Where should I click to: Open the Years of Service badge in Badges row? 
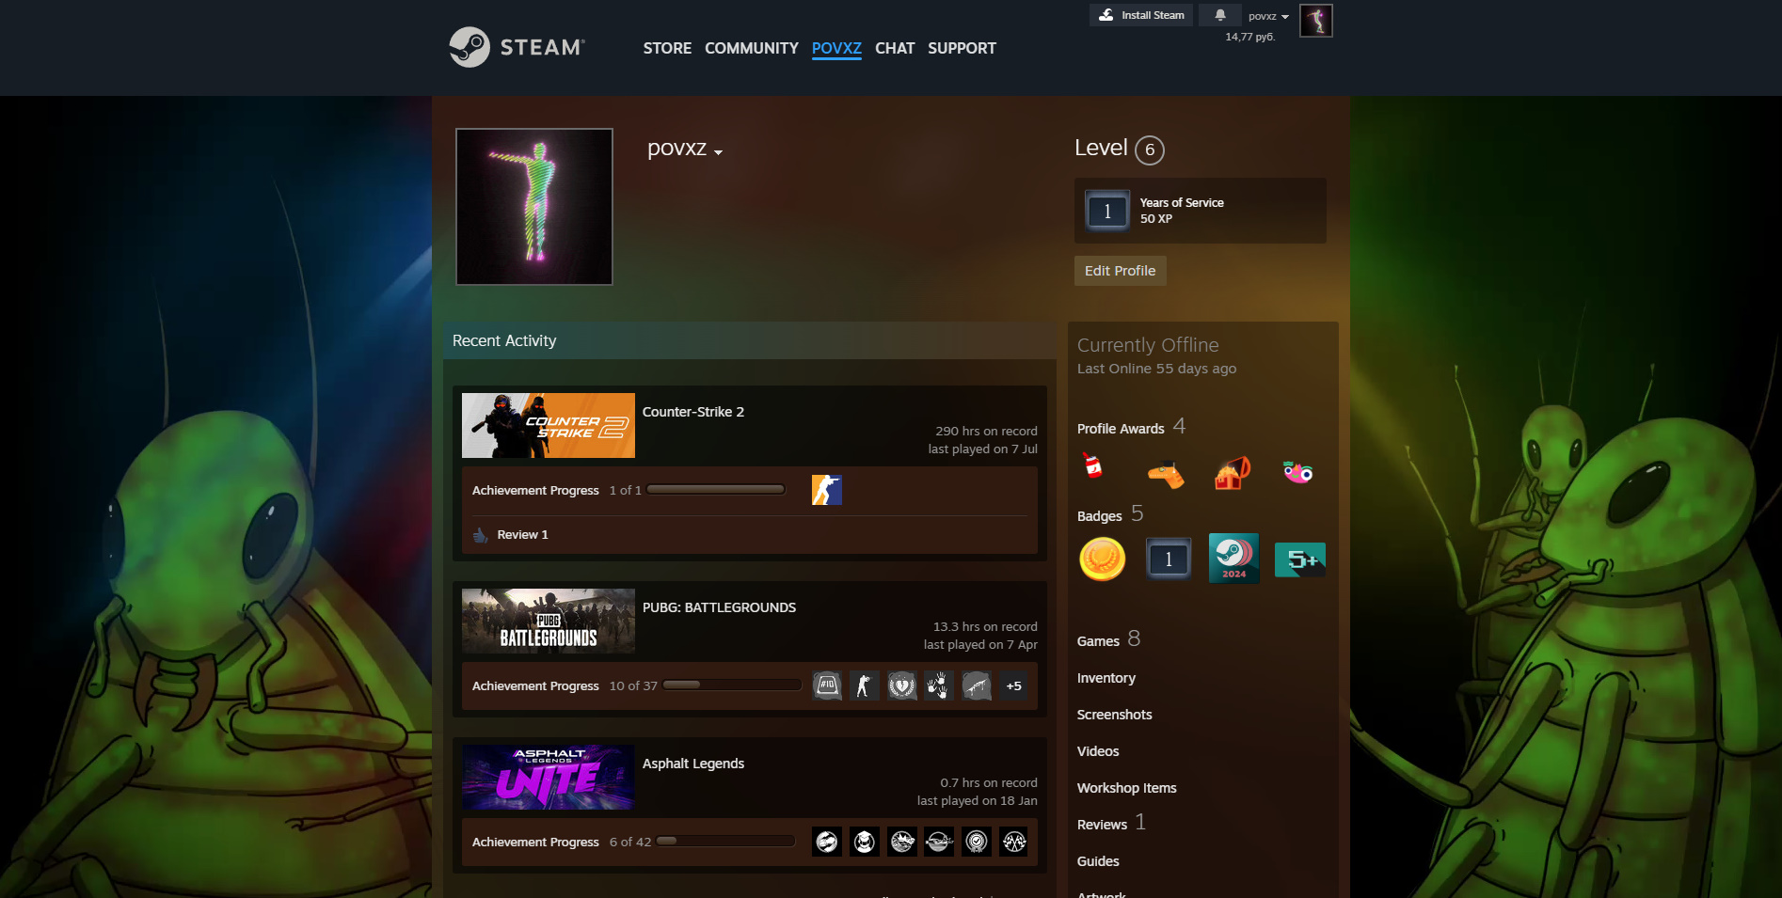coord(1169,559)
